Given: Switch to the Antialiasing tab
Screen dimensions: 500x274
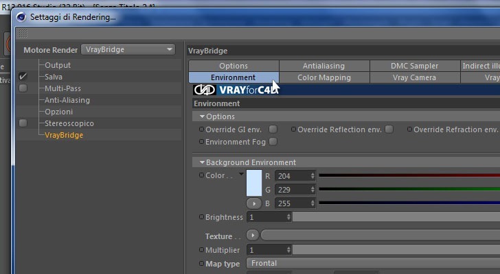Looking at the screenshot, I should pos(324,66).
